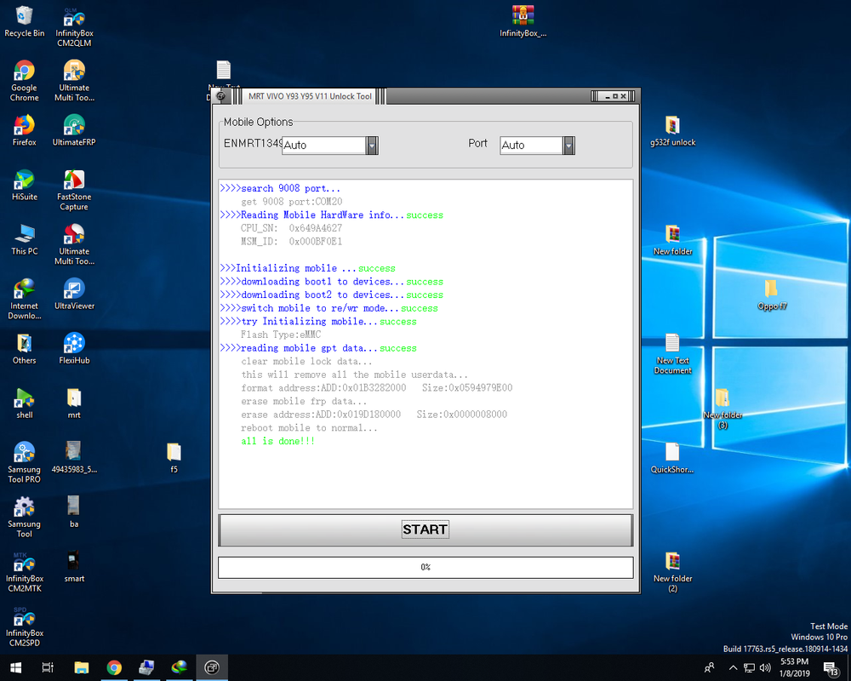Open the notification center icon
Viewport: 851px width, 681px height.
pyautogui.click(x=831, y=667)
